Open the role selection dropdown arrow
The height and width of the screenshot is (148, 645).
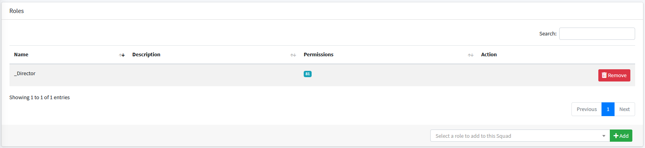pyautogui.click(x=603, y=136)
